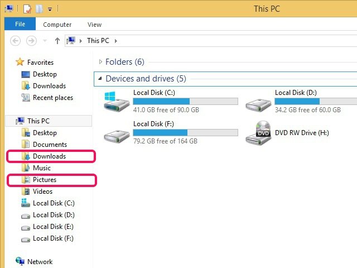The height and width of the screenshot is (268, 357).
Task: Click the Devices and drives (5) header text
Action: point(146,79)
